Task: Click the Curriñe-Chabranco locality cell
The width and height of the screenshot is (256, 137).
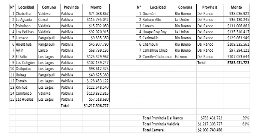Action: point(158,57)
